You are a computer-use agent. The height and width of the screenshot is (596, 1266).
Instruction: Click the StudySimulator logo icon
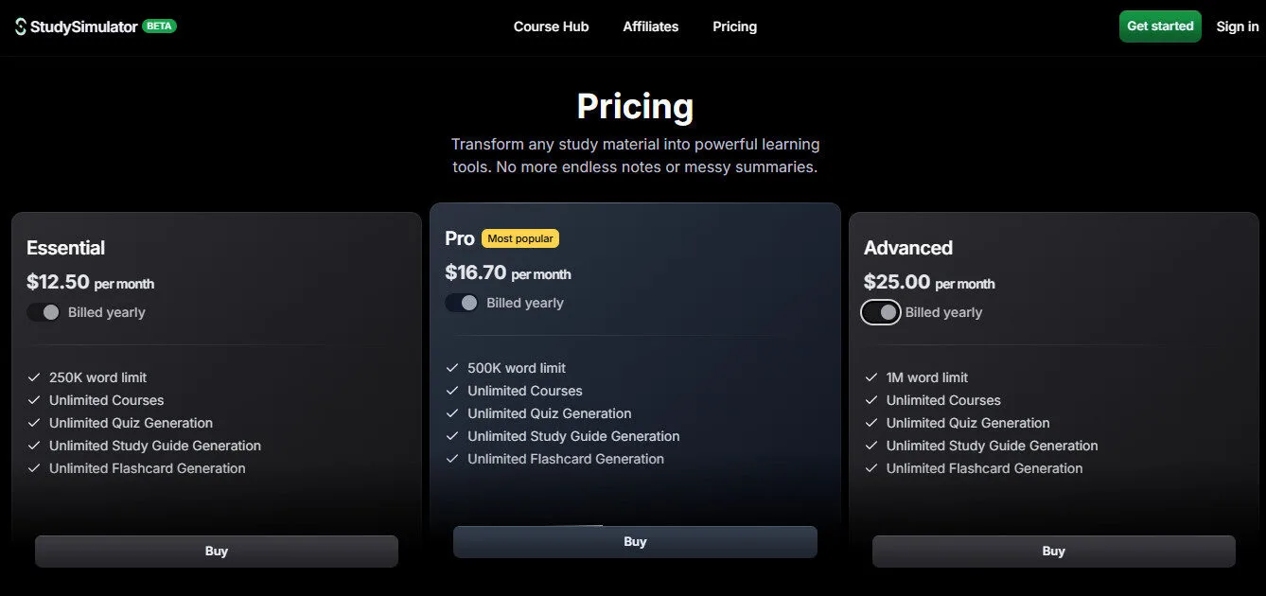[19, 26]
